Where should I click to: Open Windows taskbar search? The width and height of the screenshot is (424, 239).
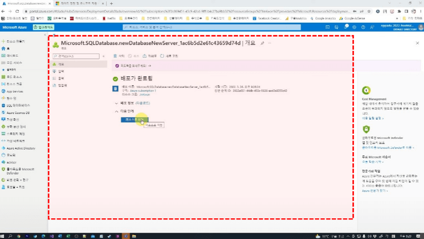[10, 236]
